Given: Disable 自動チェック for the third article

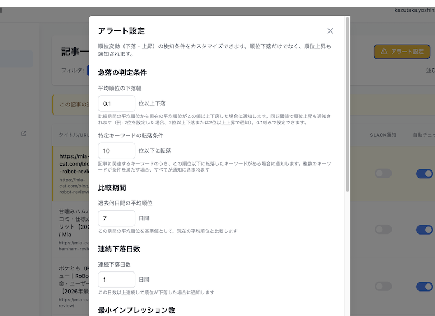Looking at the screenshot, I should [424, 286].
